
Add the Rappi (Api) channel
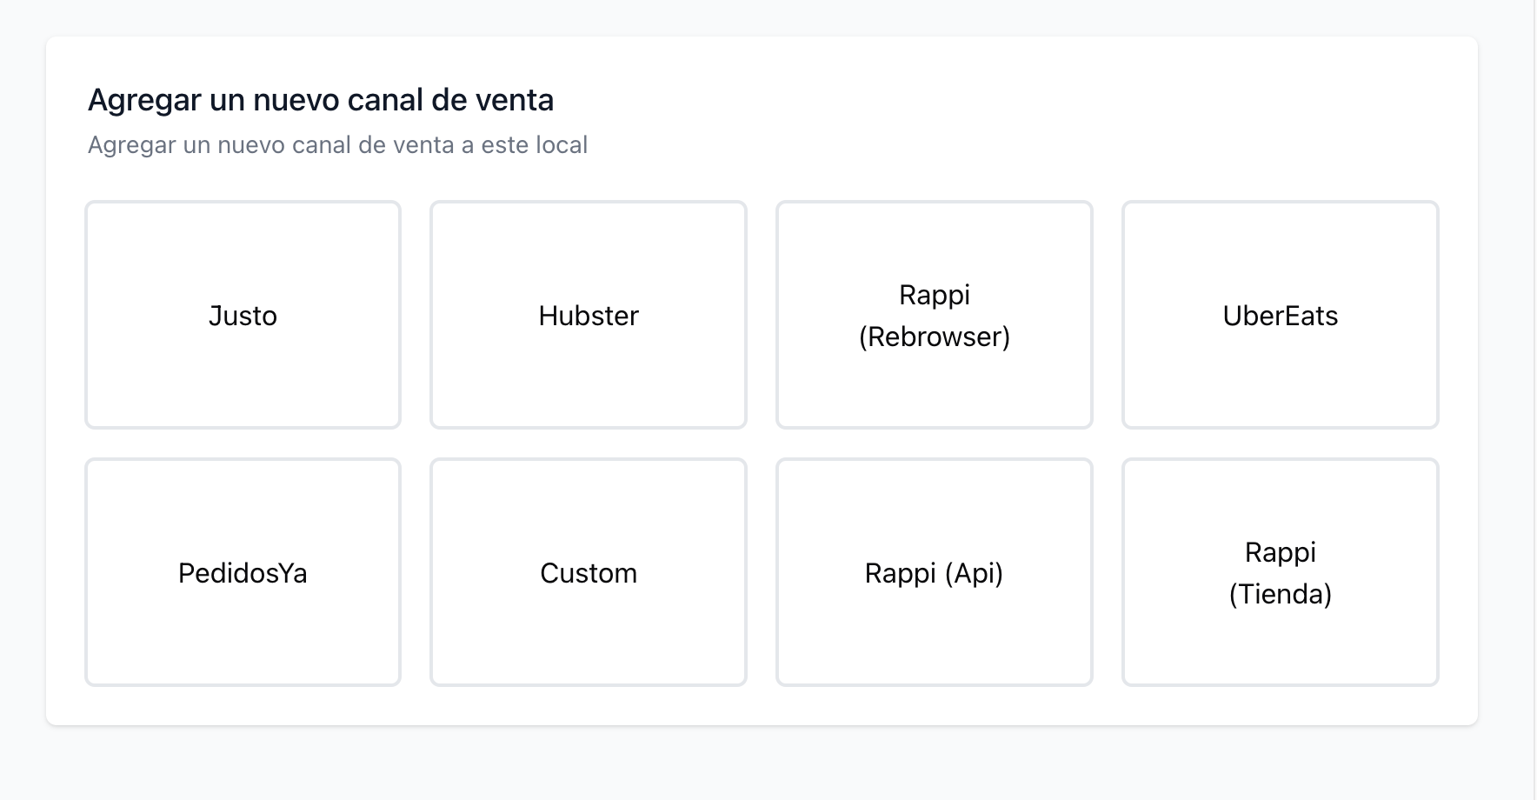click(935, 572)
